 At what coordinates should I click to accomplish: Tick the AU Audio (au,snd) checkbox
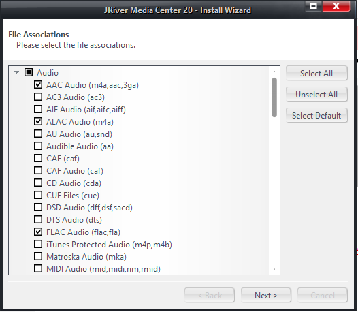click(x=38, y=134)
